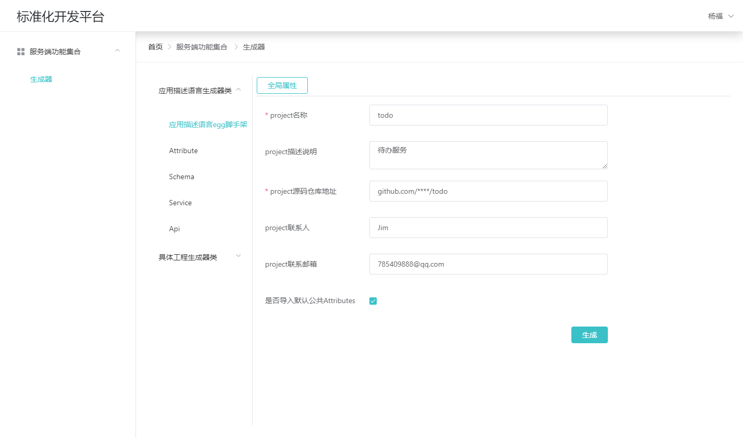Collapse 应用描述语言生成器类 submenu arrow
The image size is (743, 438).
[x=238, y=90]
